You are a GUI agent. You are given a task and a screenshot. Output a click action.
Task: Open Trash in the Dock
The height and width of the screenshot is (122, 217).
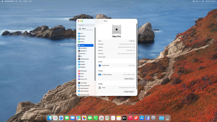click(x=167, y=118)
